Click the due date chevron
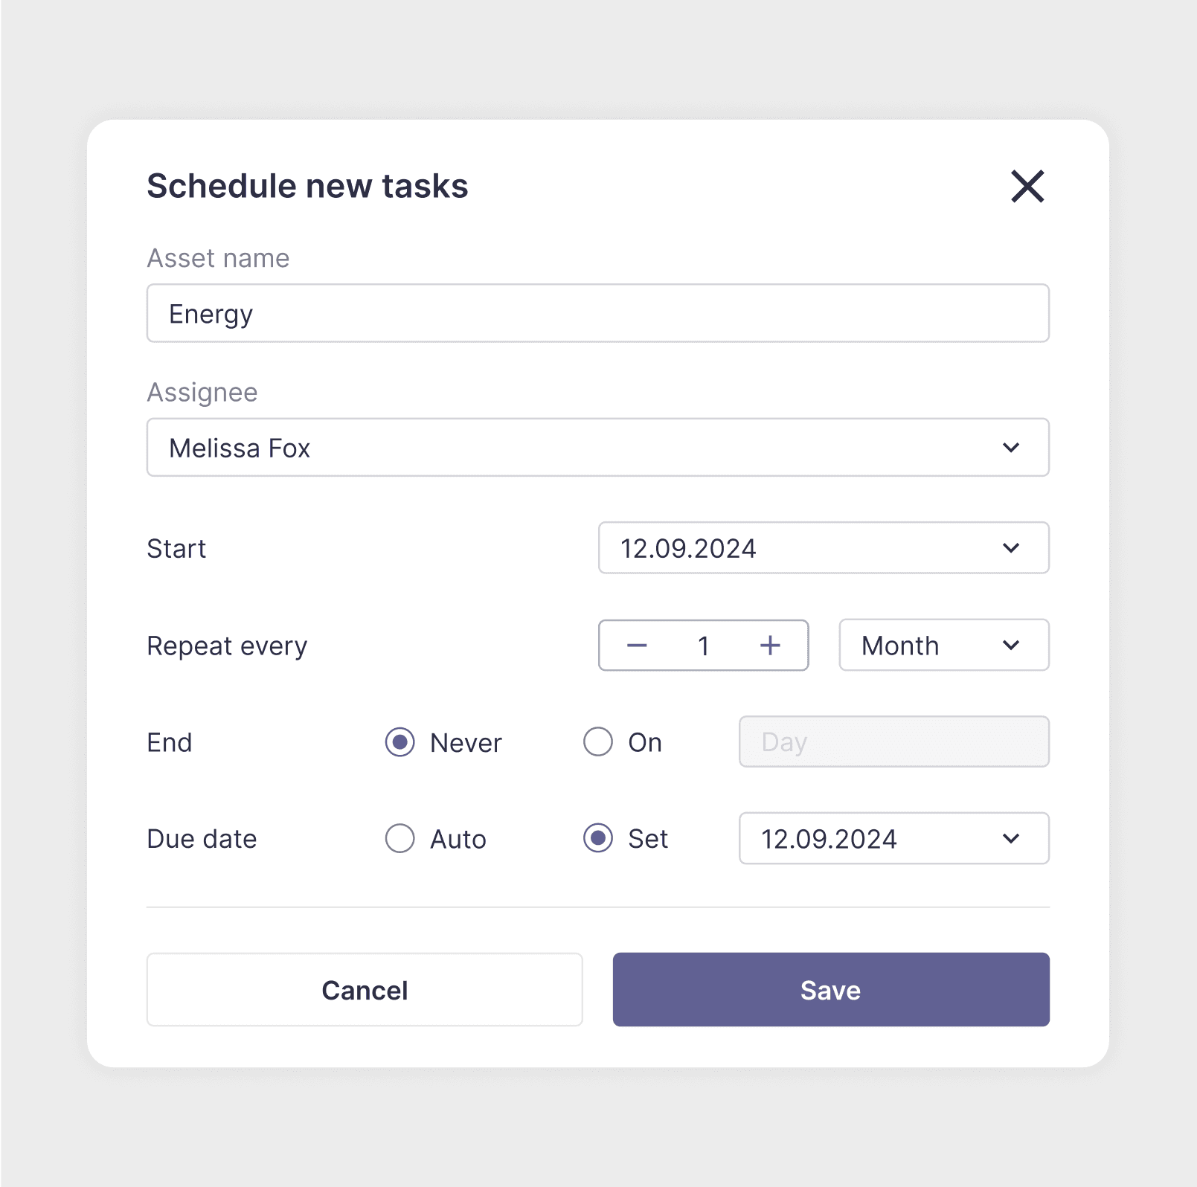 (x=1010, y=839)
